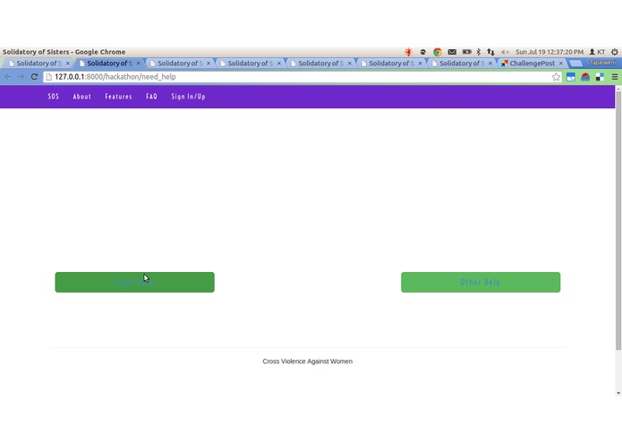Open the Chrome hamburger menu
The image size is (622, 442).
tap(615, 77)
